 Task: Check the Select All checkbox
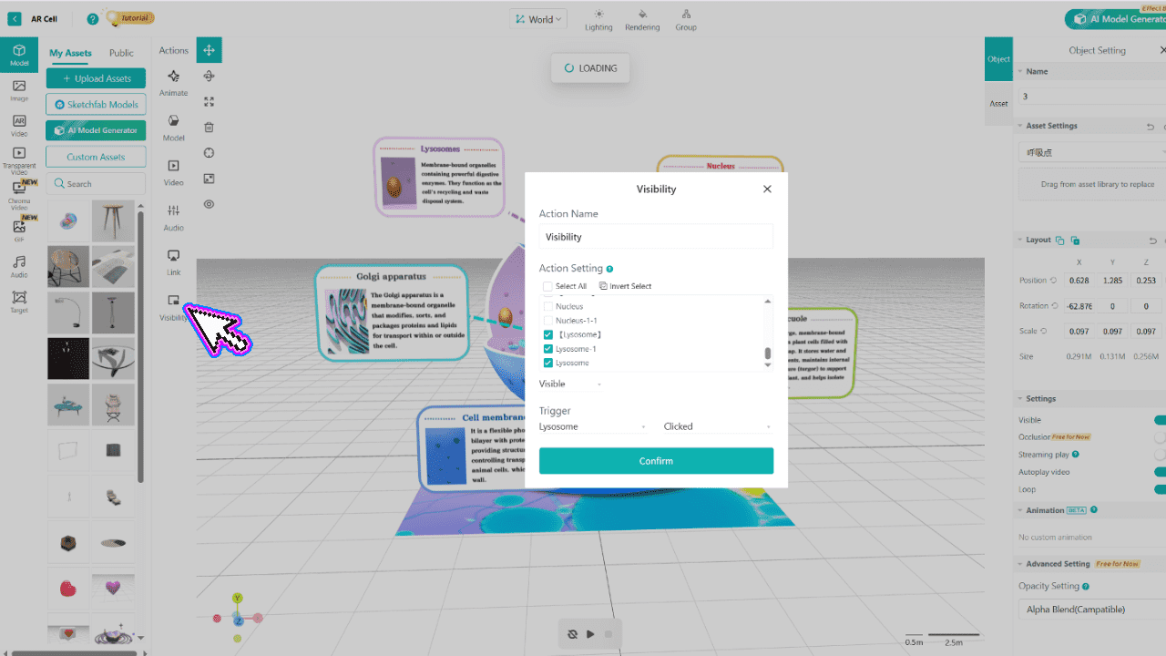coord(547,286)
